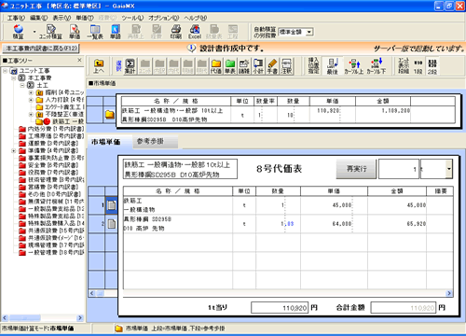Set unit display to 1段

tap(418, 66)
